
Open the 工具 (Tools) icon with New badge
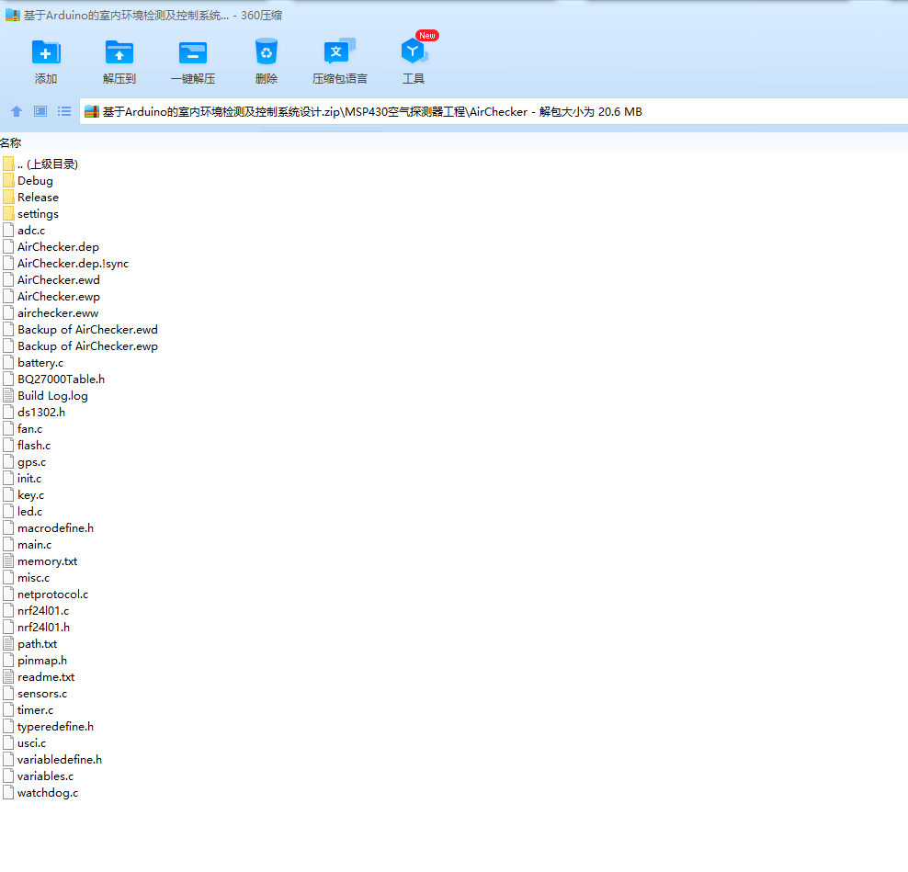(x=414, y=51)
